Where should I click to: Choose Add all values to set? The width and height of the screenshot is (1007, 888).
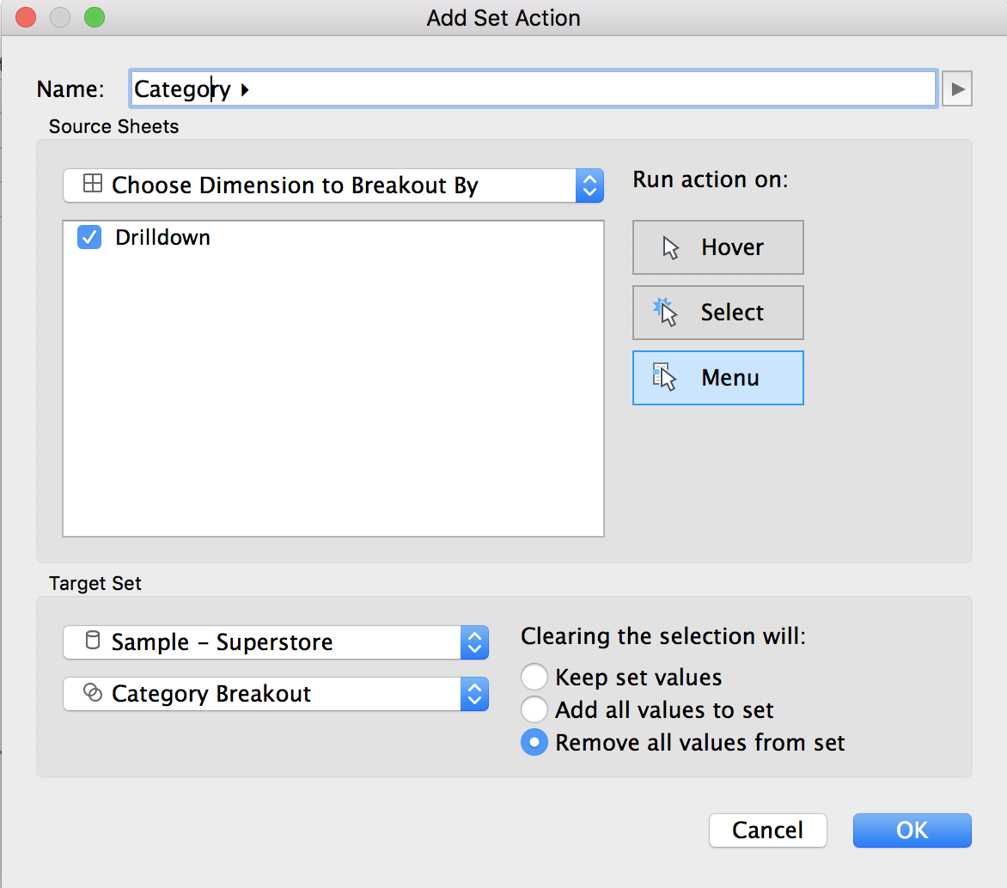(x=534, y=709)
